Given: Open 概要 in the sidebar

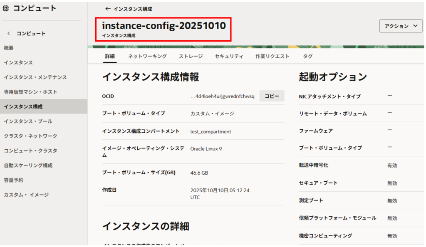Looking at the screenshot, I should [9, 48].
